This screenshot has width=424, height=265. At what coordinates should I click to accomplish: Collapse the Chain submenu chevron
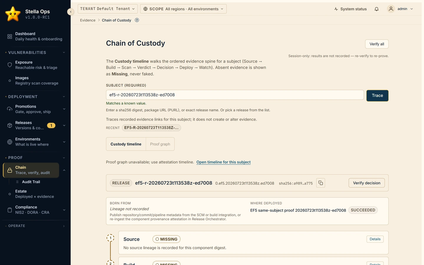pyautogui.click(x=64, y=170)
